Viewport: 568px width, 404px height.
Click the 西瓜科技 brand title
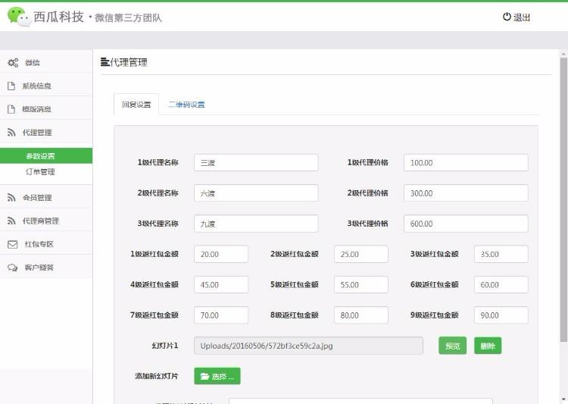58,17
